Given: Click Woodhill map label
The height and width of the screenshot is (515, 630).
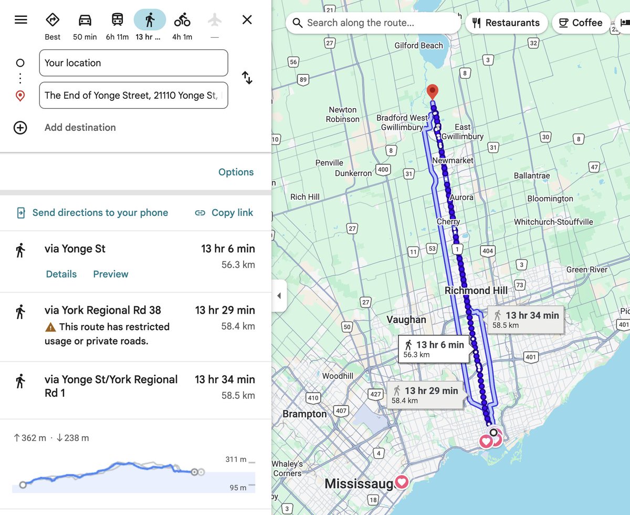Looking at the screenshot, I should [x=338, y=376].
